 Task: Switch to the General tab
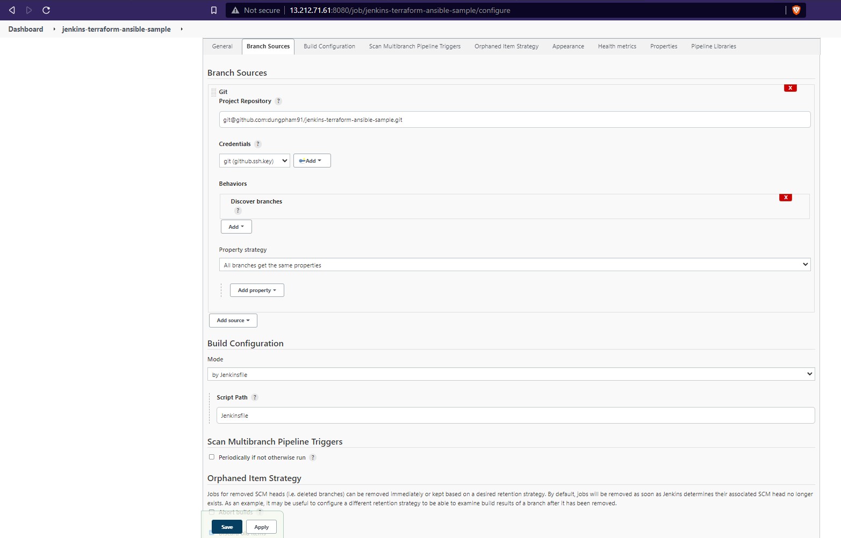(222, 46)
